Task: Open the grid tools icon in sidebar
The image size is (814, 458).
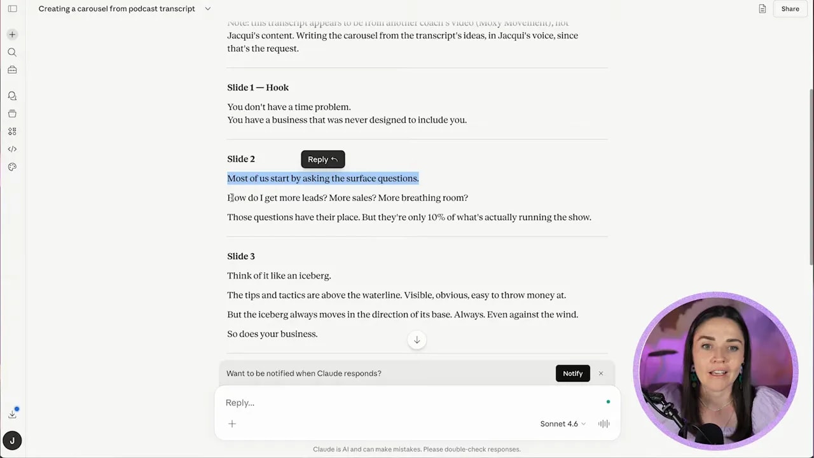Action: (x=12, y=131)
